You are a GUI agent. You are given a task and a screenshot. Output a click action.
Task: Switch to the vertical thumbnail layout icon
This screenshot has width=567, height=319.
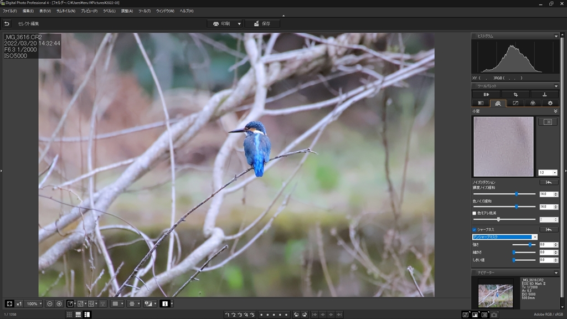click(x=87, y=315)
